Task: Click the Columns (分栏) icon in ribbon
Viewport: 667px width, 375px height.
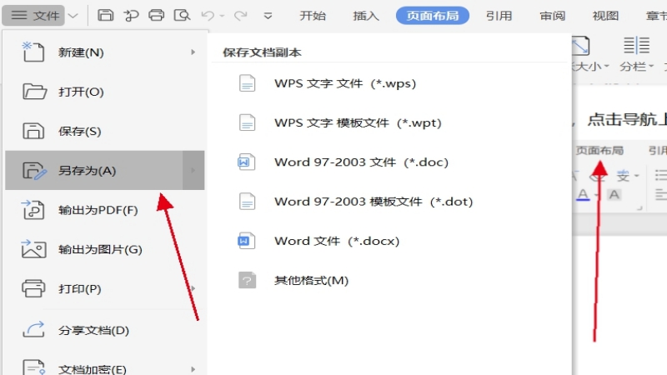Action: (x=637, y=46)
